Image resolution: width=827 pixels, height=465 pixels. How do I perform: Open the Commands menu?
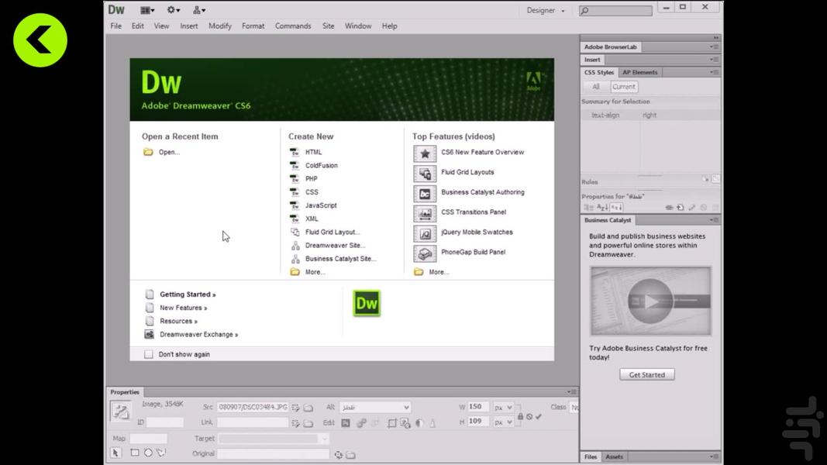point(292,26)
